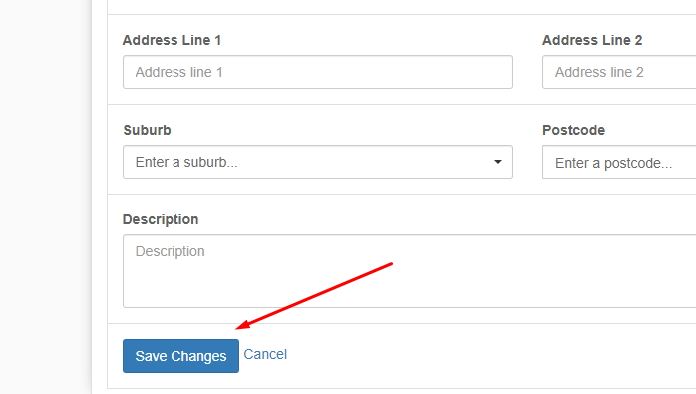Screen dimensions: 696x394
Task: Click the Suburb field label
Action: (x=147, y=130)
